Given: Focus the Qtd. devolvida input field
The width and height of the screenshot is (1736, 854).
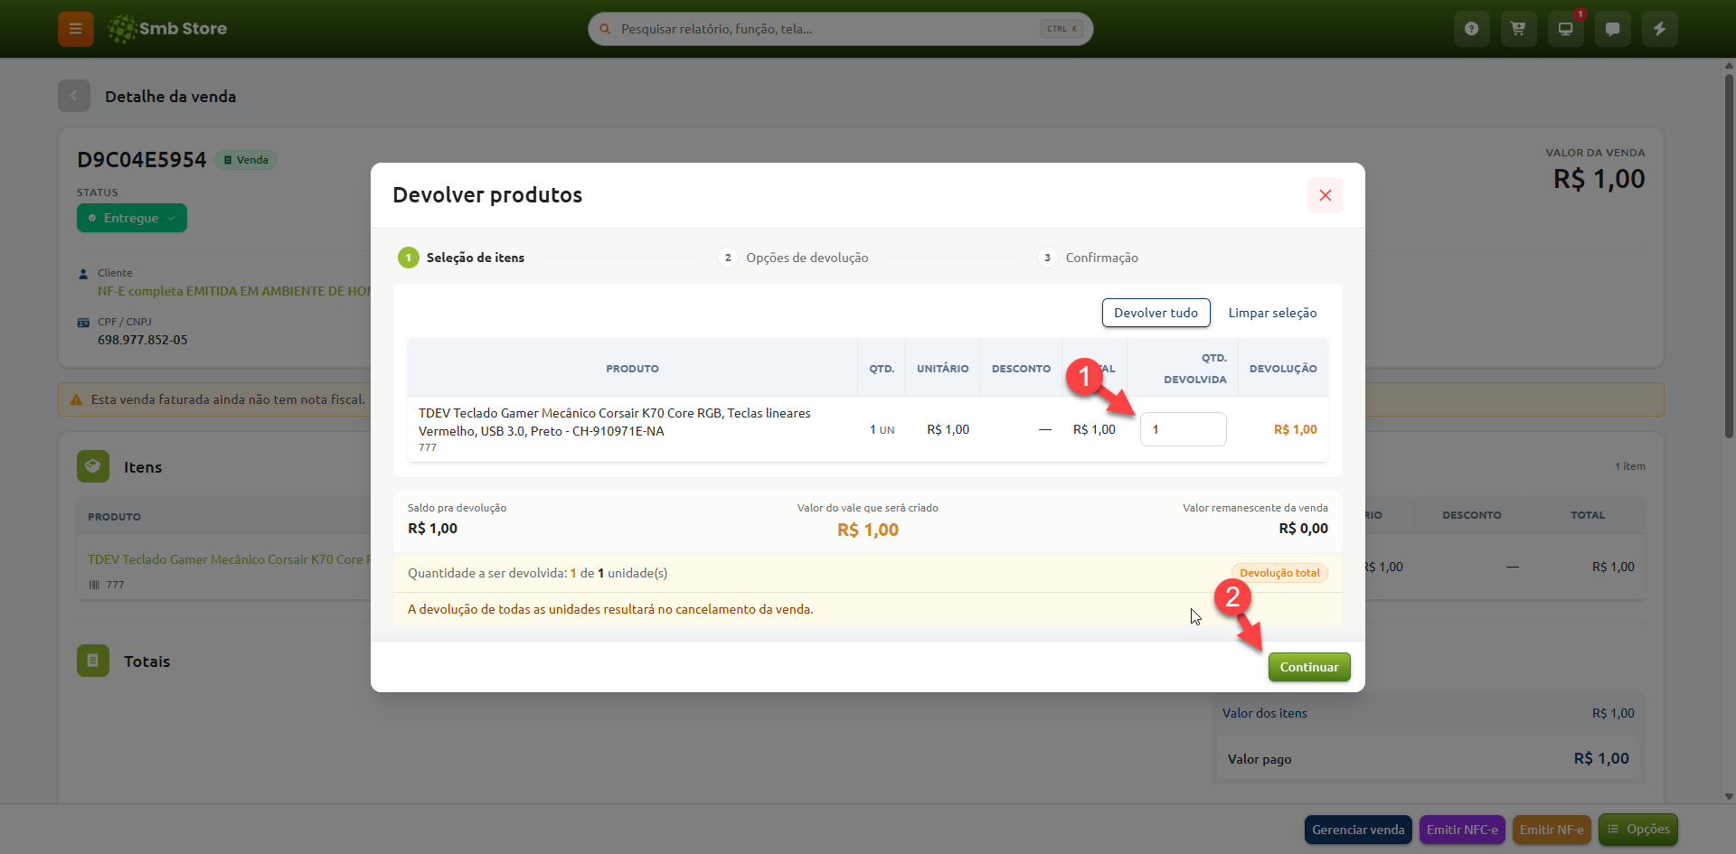Looking at the screenshot, I should [x=1184, y=429].
